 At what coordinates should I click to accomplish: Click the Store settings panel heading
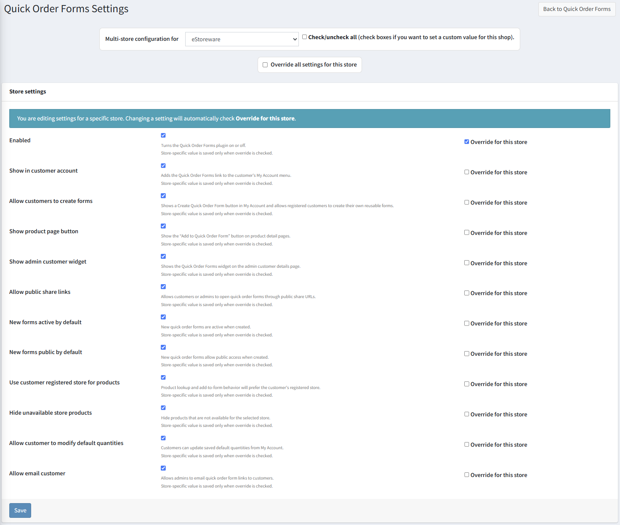pos(28,92)
